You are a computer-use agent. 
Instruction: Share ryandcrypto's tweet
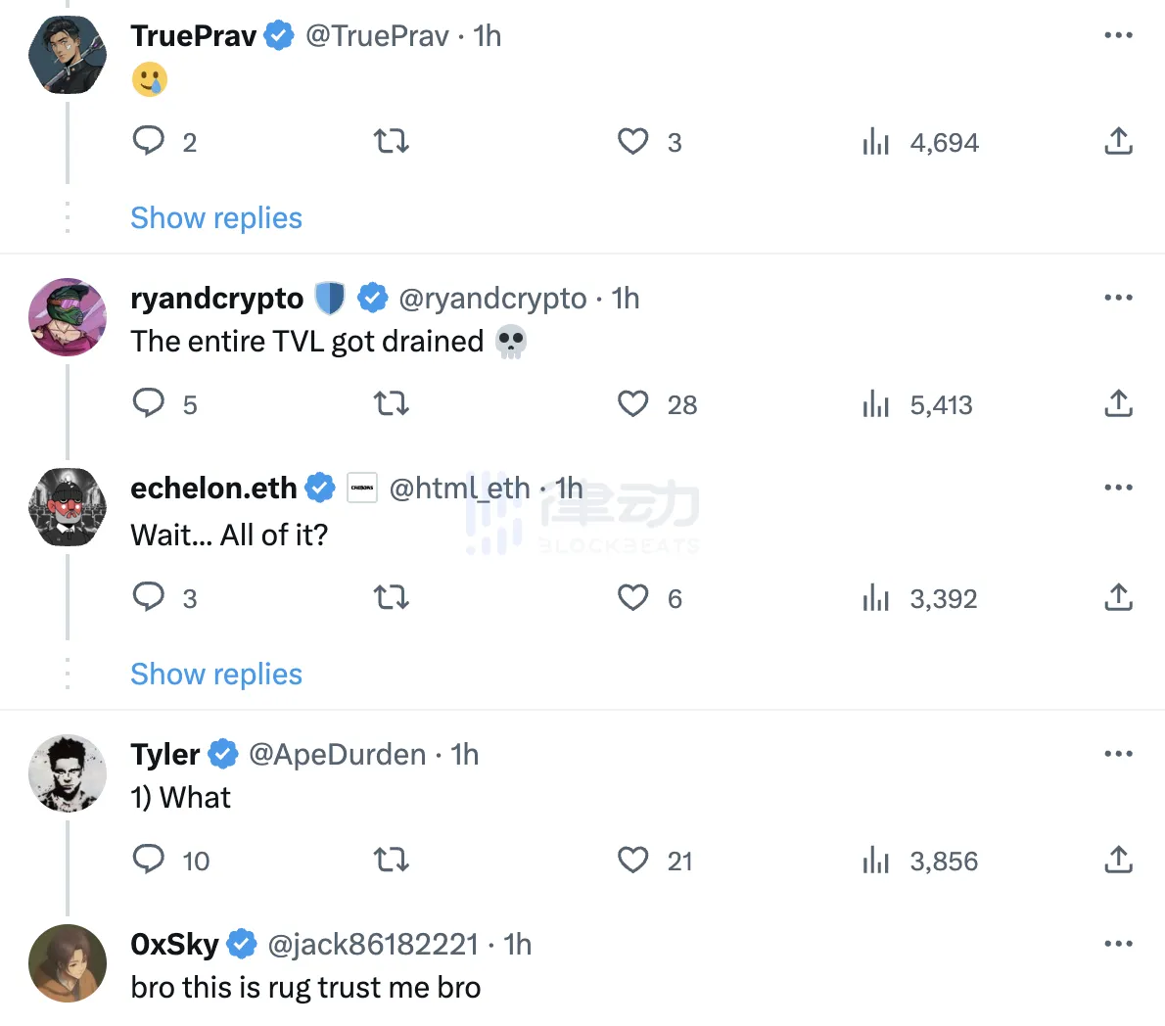point(1118,403)
